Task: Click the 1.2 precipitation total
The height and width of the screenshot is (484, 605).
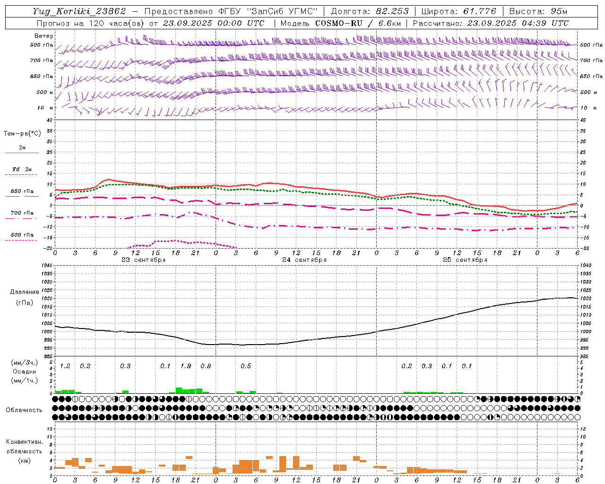Action: tap(65, 366)
